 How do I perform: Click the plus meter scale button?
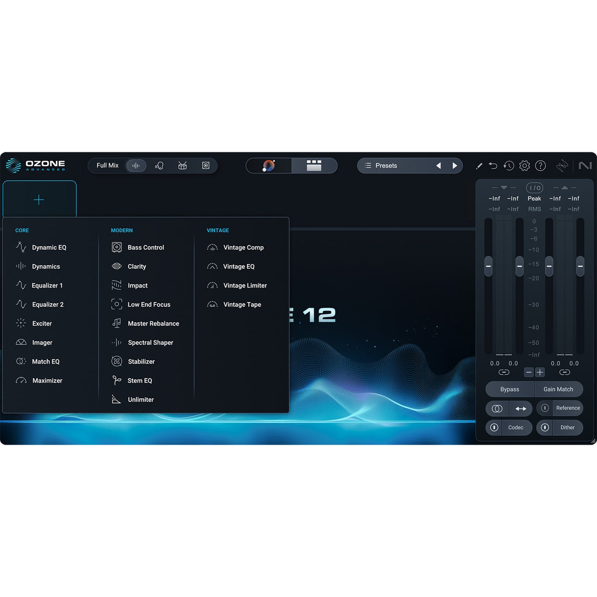point(540,372)
